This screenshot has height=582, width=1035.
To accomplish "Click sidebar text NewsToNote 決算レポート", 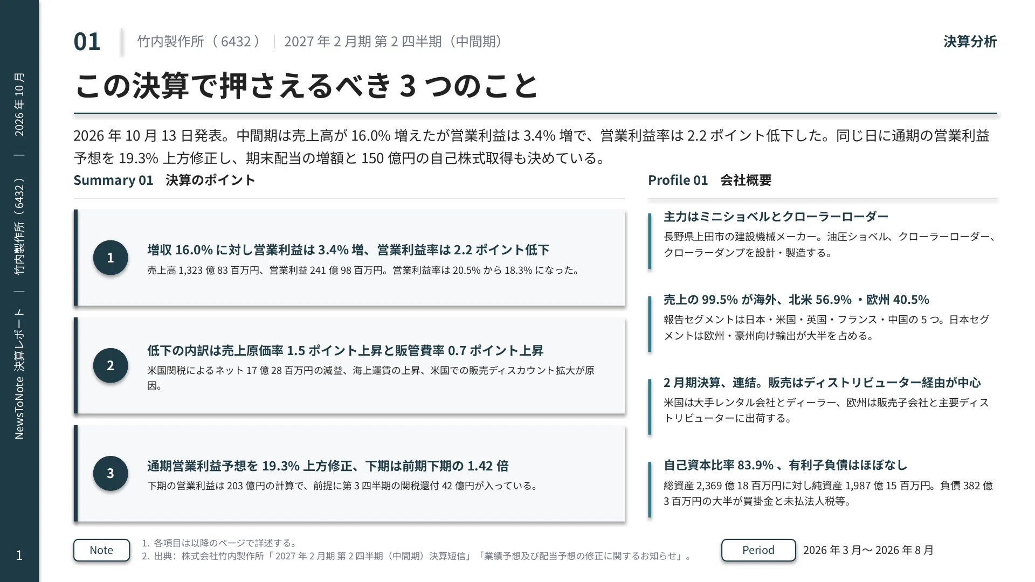I will click(19, 374).
